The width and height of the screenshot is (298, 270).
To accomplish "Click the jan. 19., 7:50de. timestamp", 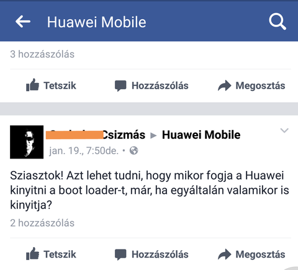I will pyautogui.click(x=84, y=150).
